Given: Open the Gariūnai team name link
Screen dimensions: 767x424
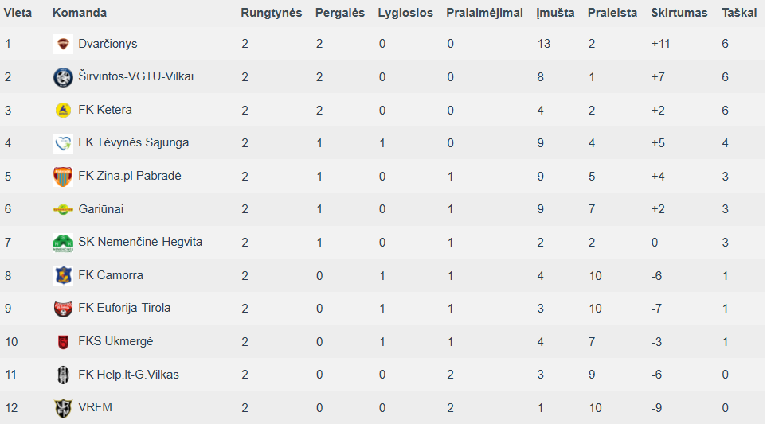Looking at the screenshot, I should [x=101, y=209].
